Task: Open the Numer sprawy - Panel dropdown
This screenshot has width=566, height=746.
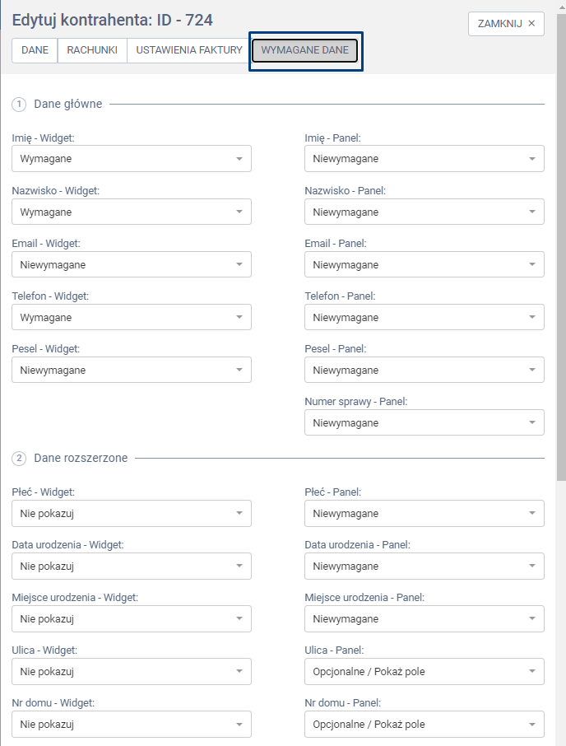Action: (424, 422)
